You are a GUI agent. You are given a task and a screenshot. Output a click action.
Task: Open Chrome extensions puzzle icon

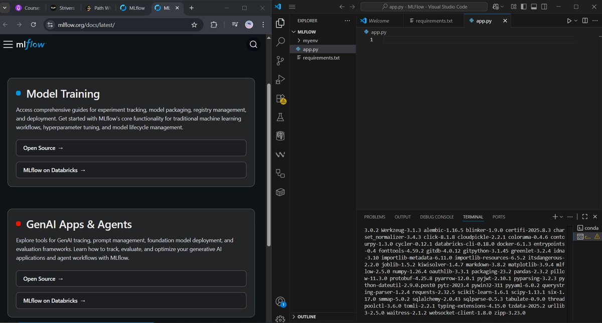tap(214, 25)
